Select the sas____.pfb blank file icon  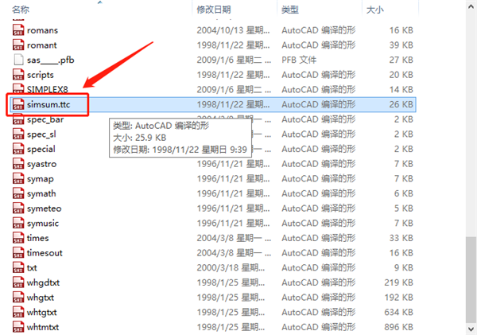click(18, 60)
